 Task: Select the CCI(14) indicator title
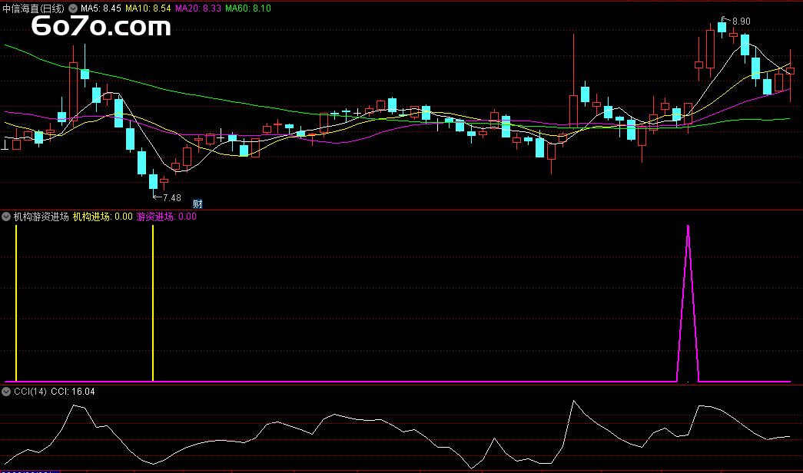30,392
